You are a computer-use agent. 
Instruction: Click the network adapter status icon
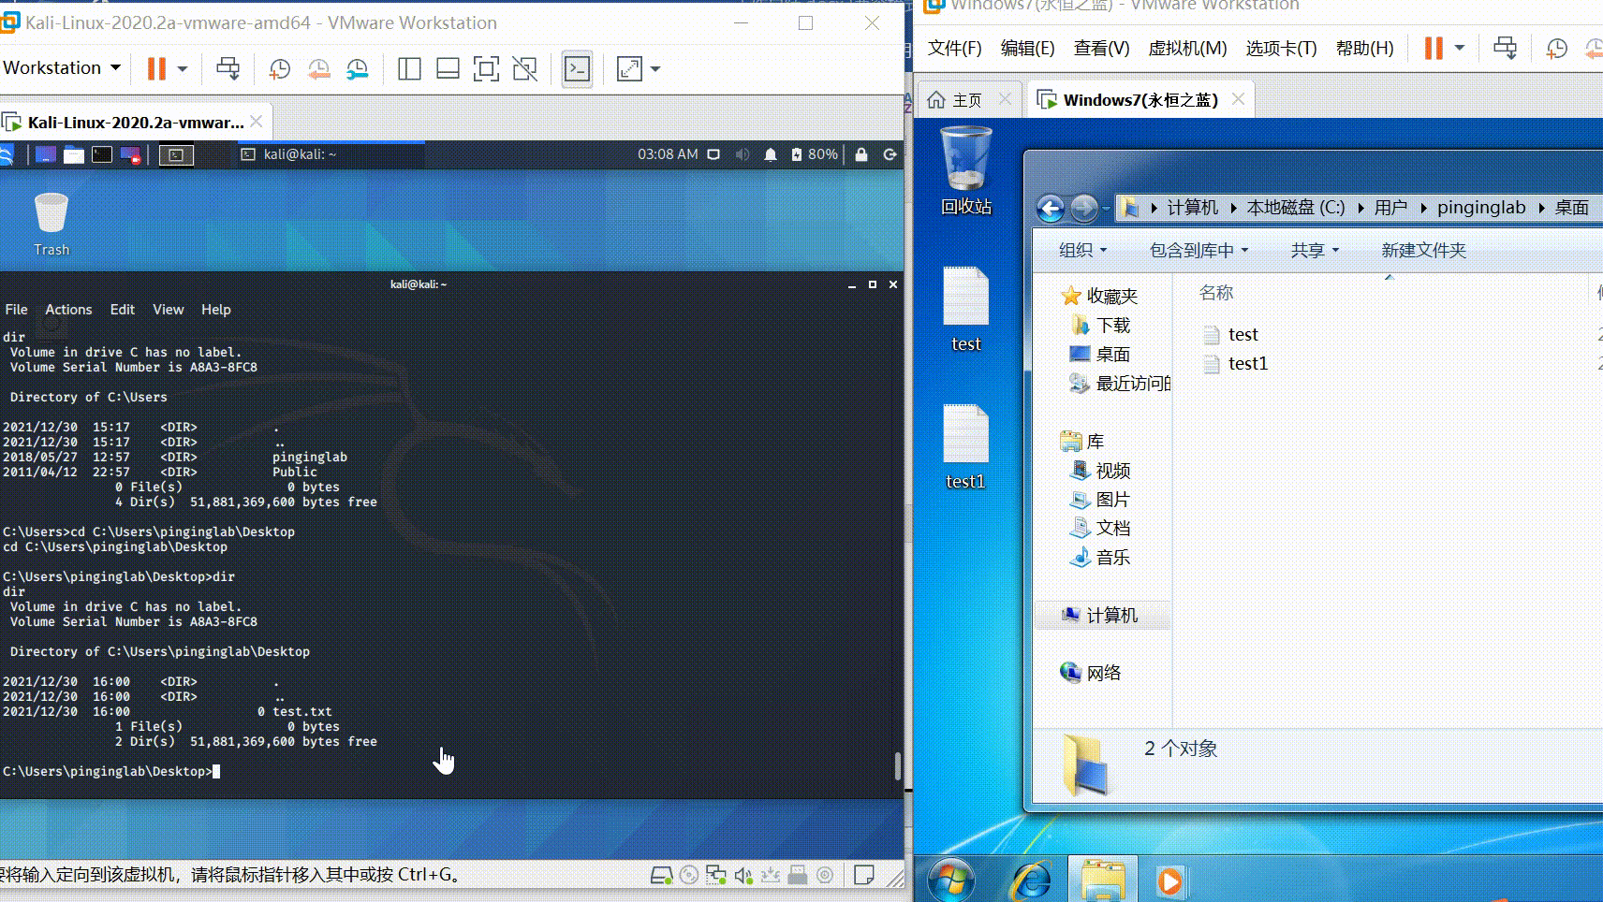715,875
